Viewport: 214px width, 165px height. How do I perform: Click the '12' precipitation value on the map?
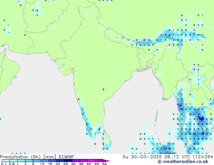[x=194, y=144]
